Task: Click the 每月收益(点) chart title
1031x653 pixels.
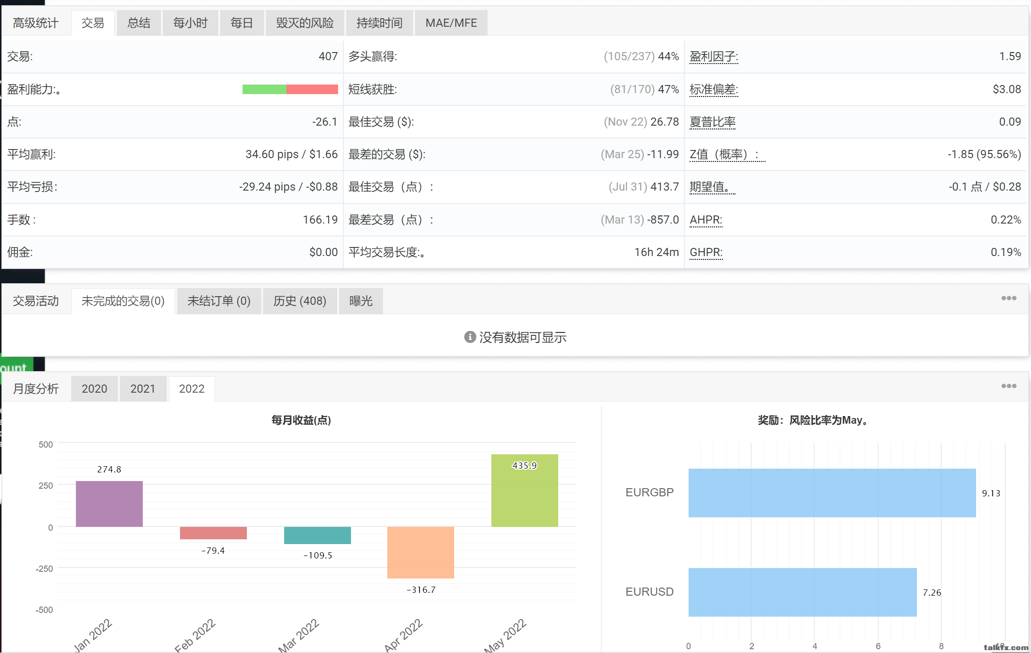Action: click(301, 420)
